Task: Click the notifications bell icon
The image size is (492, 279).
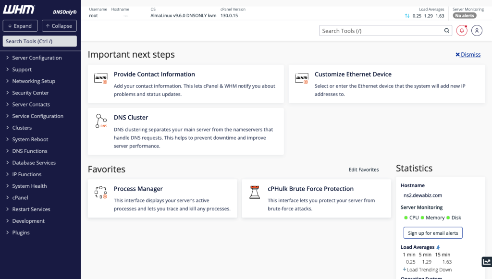Action: (462, 31)
